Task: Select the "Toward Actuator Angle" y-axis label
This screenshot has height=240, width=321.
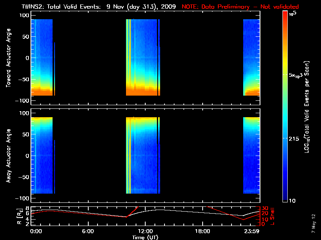Action: point(7,58)
